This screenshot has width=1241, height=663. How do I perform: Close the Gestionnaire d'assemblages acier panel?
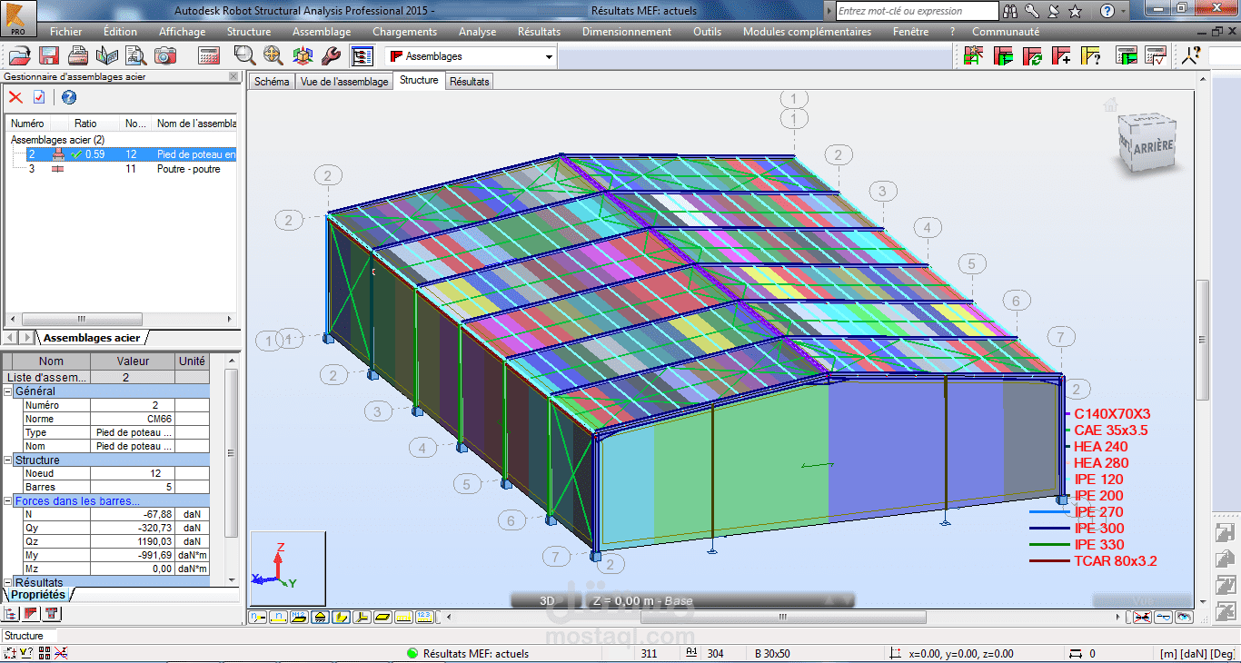coord(233,77)
